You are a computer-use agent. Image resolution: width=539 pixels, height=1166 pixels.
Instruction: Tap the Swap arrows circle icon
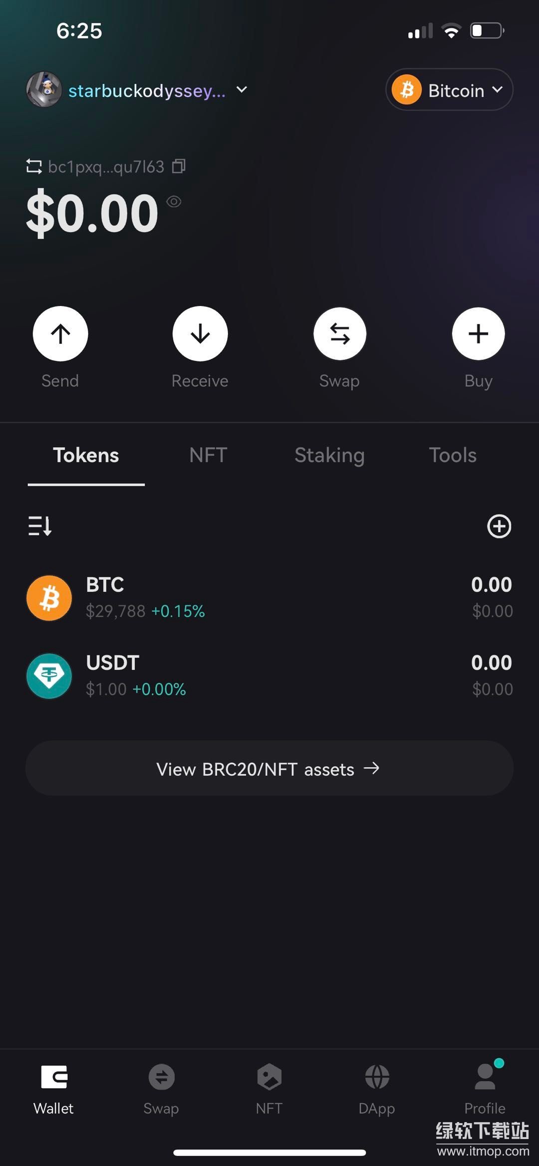coord(340,333)
